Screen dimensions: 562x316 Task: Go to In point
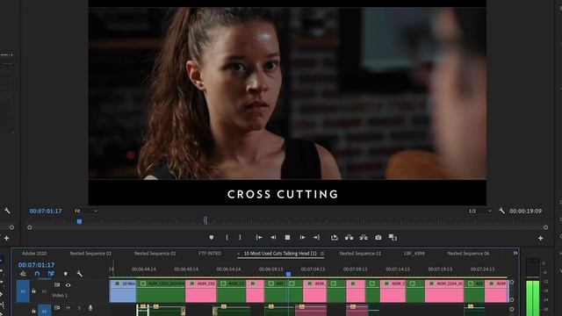pos(259,238)
